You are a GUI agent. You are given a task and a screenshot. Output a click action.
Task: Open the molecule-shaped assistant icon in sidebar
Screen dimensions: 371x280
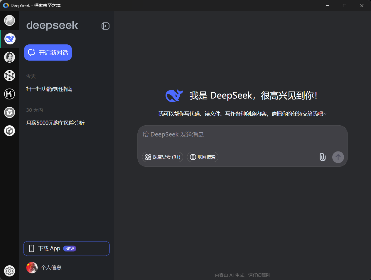coord(9,76)
